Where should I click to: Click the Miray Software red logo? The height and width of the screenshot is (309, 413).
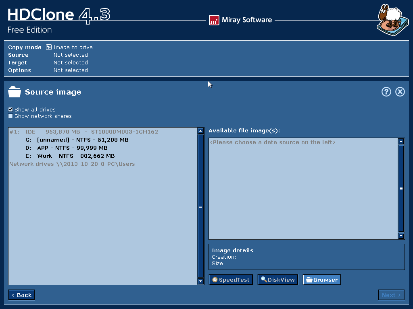click(x=214, y=20)
